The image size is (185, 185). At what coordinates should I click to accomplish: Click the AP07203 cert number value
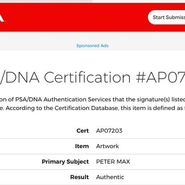pos(109,131)
